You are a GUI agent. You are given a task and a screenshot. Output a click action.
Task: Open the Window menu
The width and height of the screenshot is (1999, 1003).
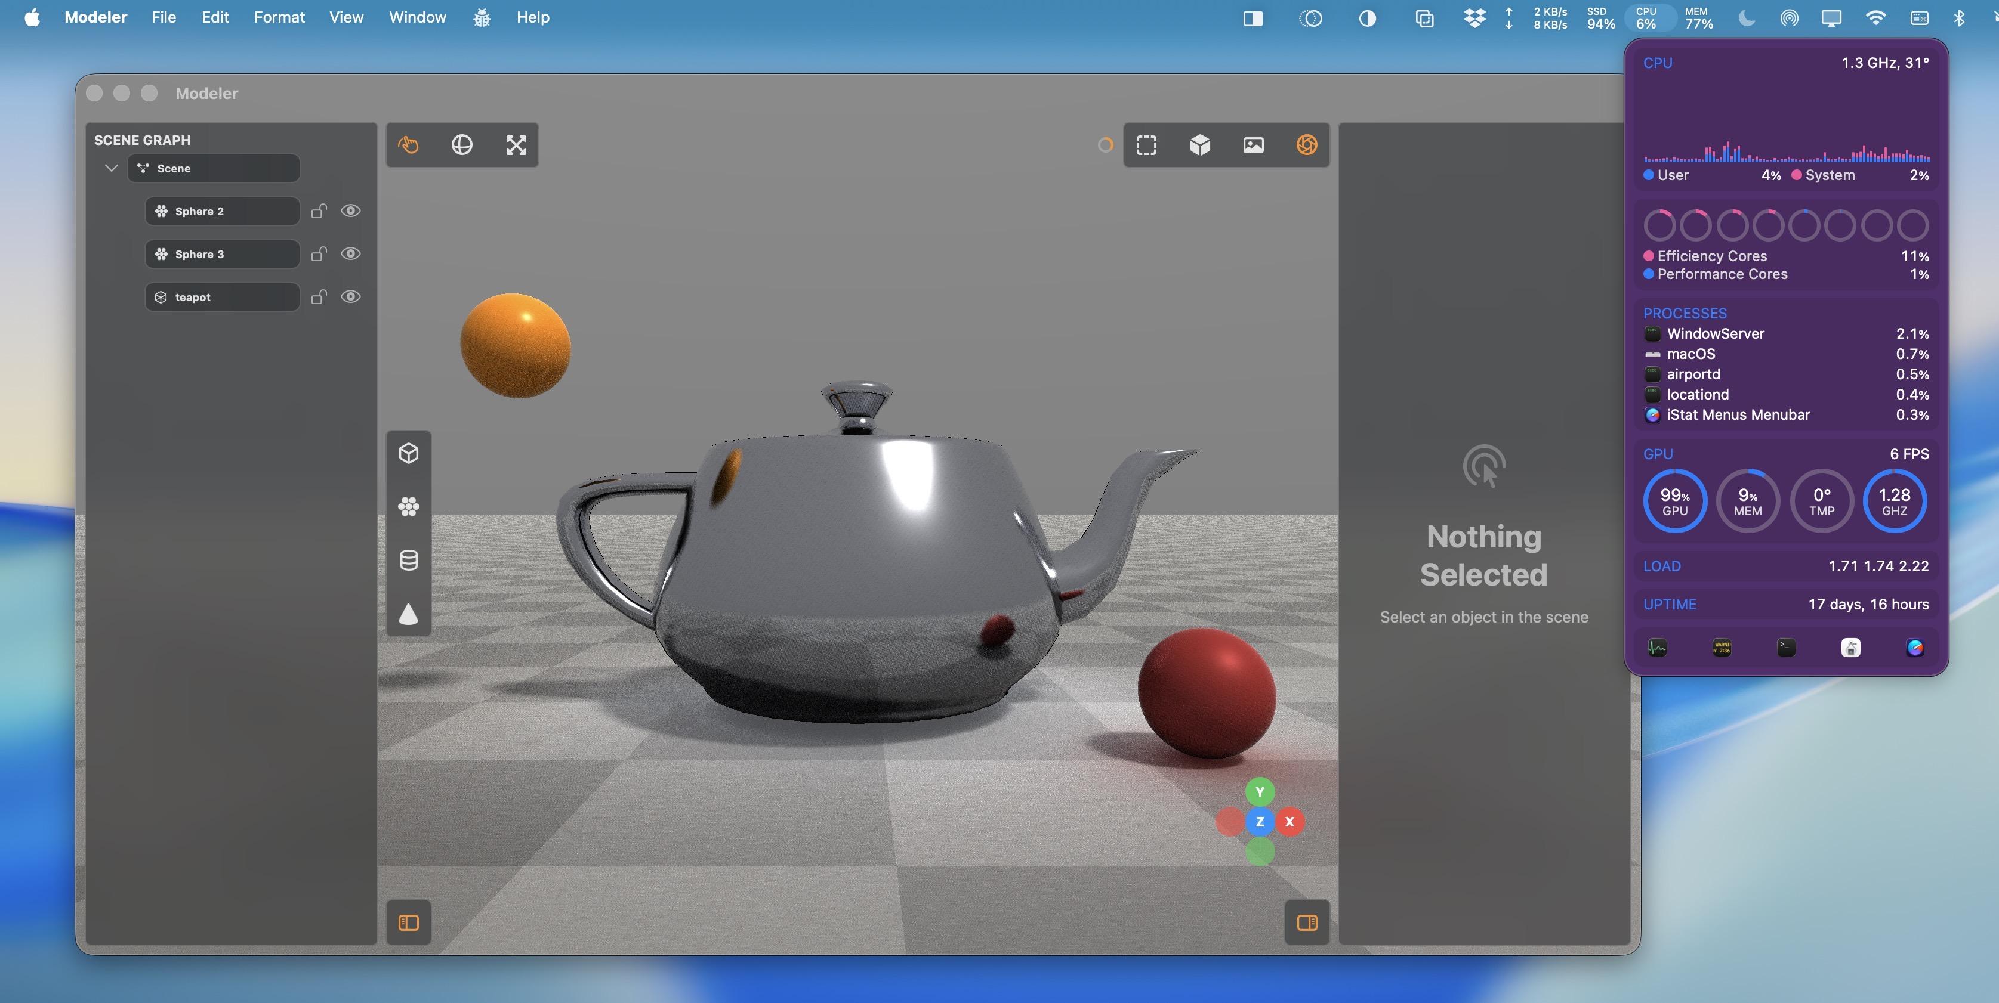(x=418, y=17)
